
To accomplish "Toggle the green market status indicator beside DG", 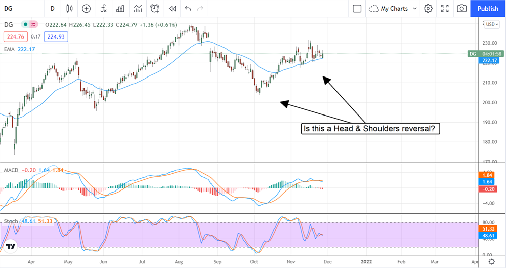I will (24, 24).
